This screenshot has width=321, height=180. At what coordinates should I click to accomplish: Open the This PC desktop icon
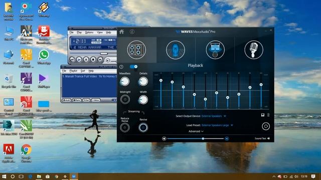(x=9, y=33)
